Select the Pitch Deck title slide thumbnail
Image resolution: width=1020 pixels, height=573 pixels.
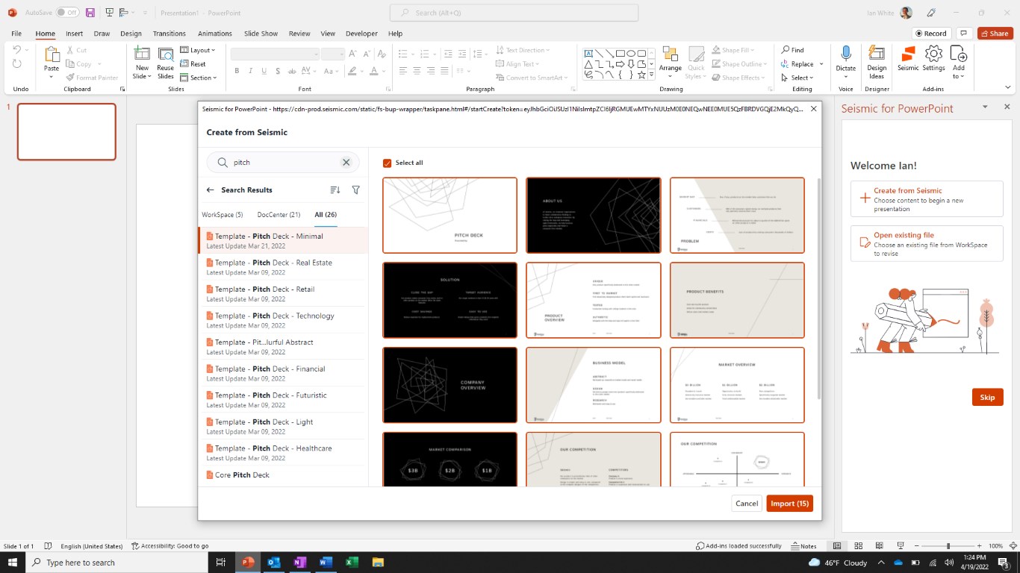[x=450, y=216]
